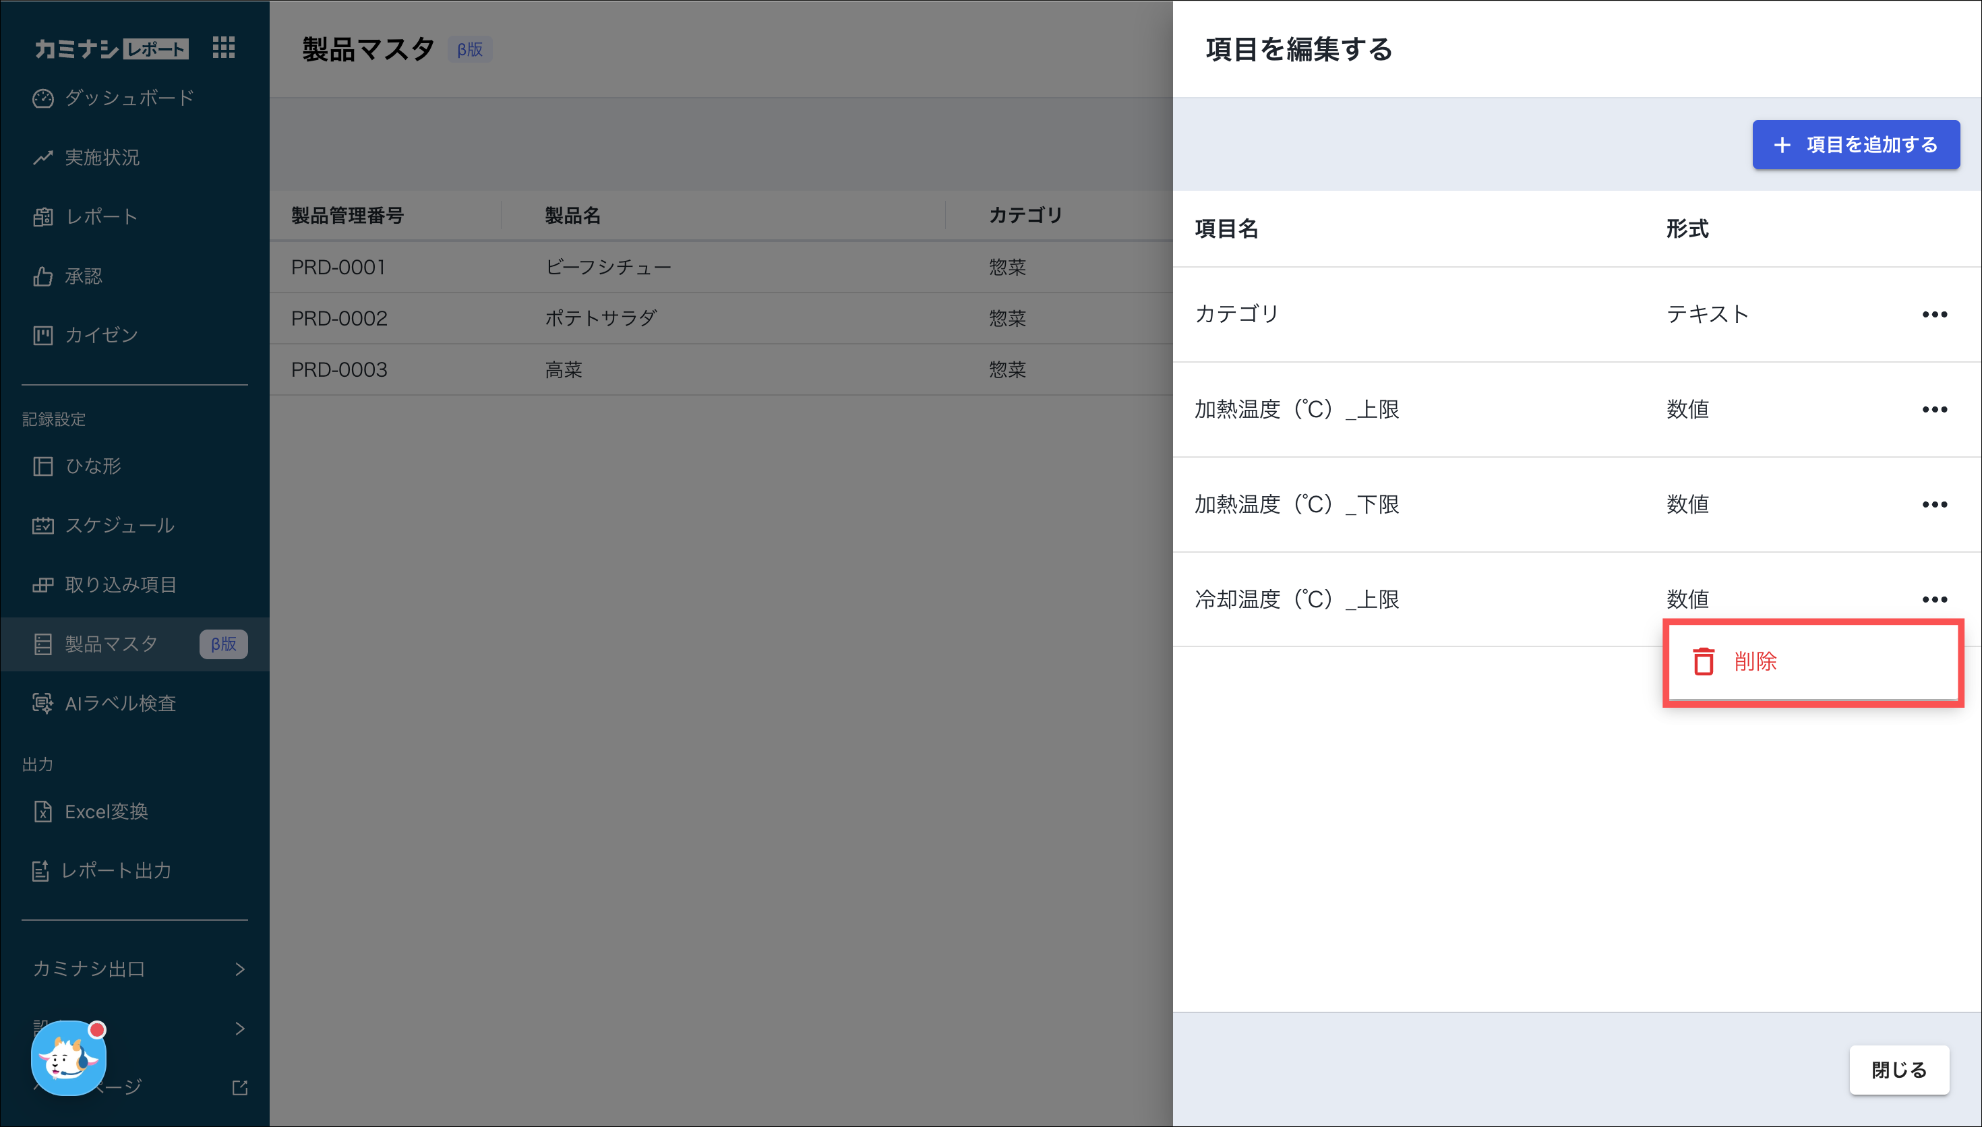Image resolution: width=1982 pixels, height=1127 pixels.
Task: Click the スケジュール calendar icon
Action: tap(42, 526)
